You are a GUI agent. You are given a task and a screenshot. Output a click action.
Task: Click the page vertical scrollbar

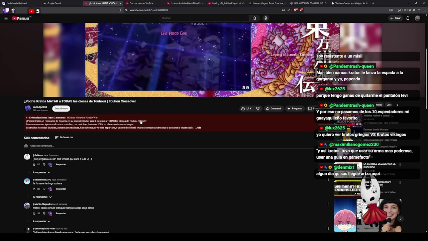(x=426, y=79)
